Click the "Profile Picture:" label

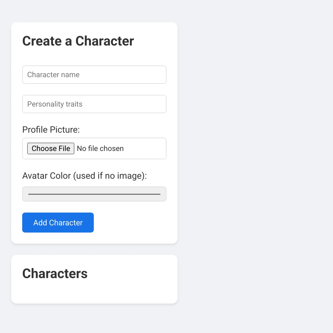(x=51, y=130)
